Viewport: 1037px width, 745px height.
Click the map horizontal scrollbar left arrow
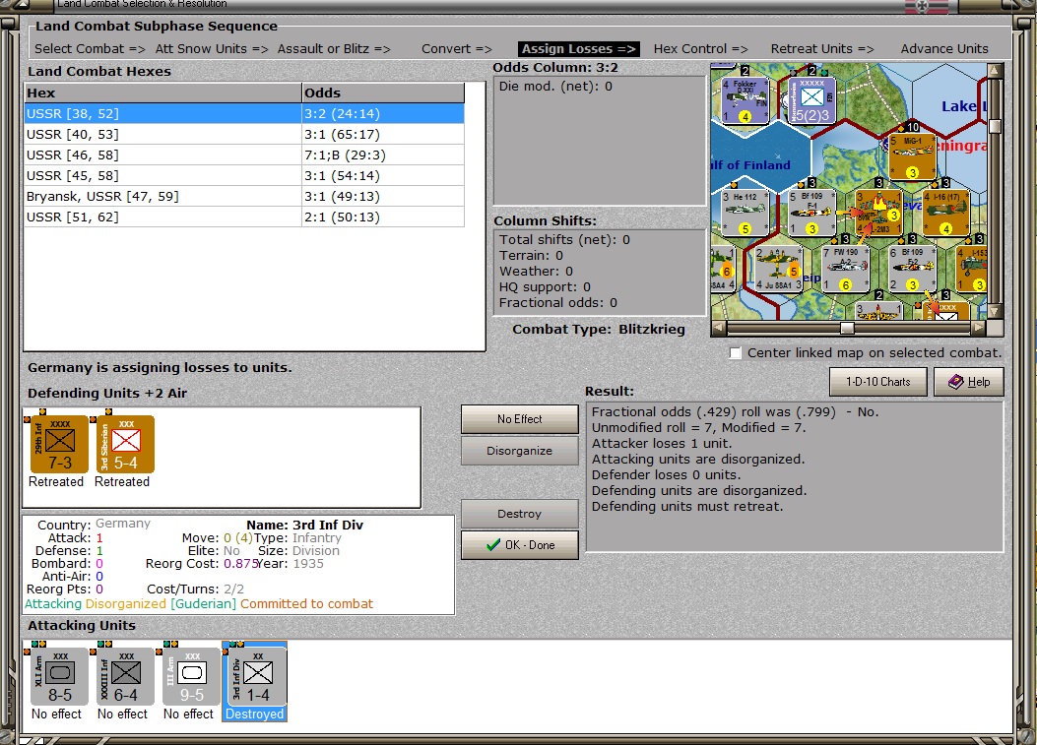coord(718,327)
